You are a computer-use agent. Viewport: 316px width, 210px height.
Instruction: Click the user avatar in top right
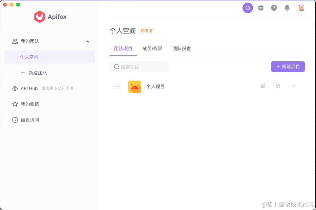point(301,8)
